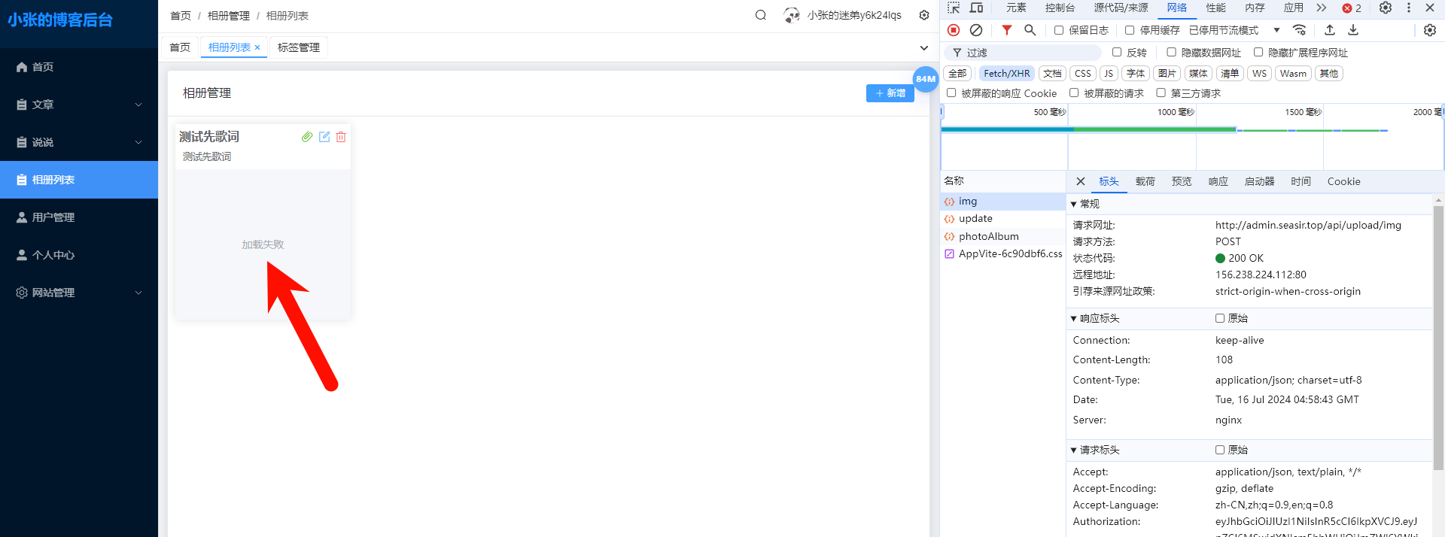This screenshot has width=1445, height=537.
Task: Close the request details pane
Action: tap(1081, 181)
